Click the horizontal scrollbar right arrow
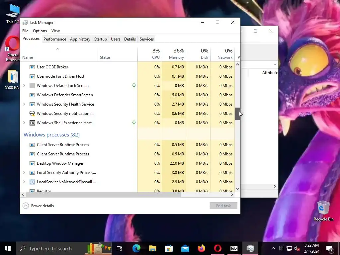This screenshot has width=340, height=255. click(x=232, y=195)
